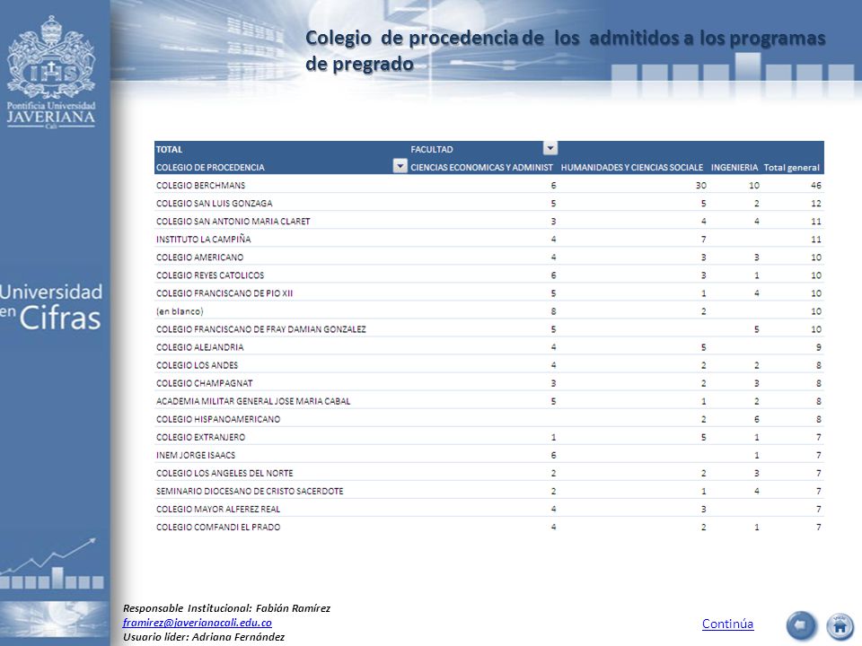
Task: Select the COLEGIO MAYOR ALFEREZ REAL row
Action: [488, 510]
